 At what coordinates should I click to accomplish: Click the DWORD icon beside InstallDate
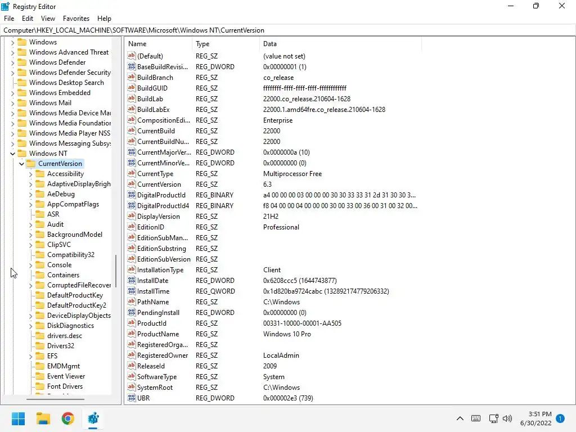[x=132, y=280]
